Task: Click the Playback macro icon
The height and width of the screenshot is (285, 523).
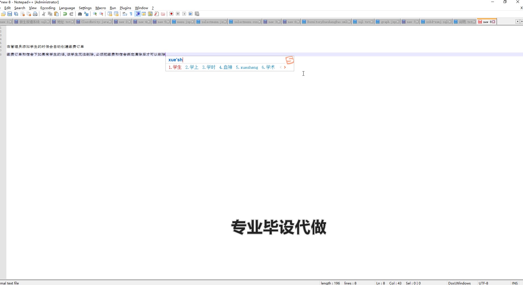Action: 184,14
